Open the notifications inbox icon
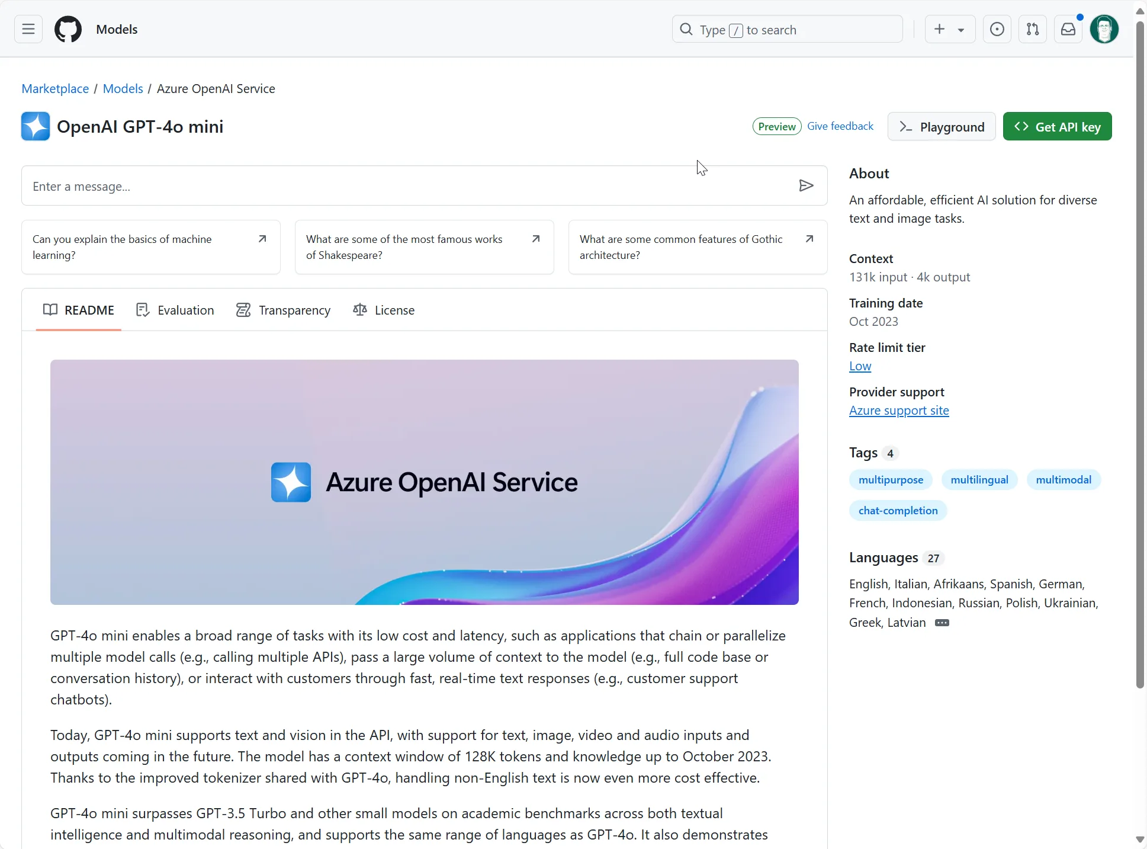This screenshot has width=1147, height=849. 1068,29
